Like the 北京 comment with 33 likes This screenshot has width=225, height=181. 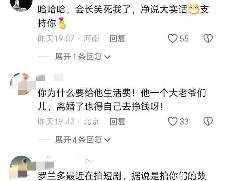173,121
